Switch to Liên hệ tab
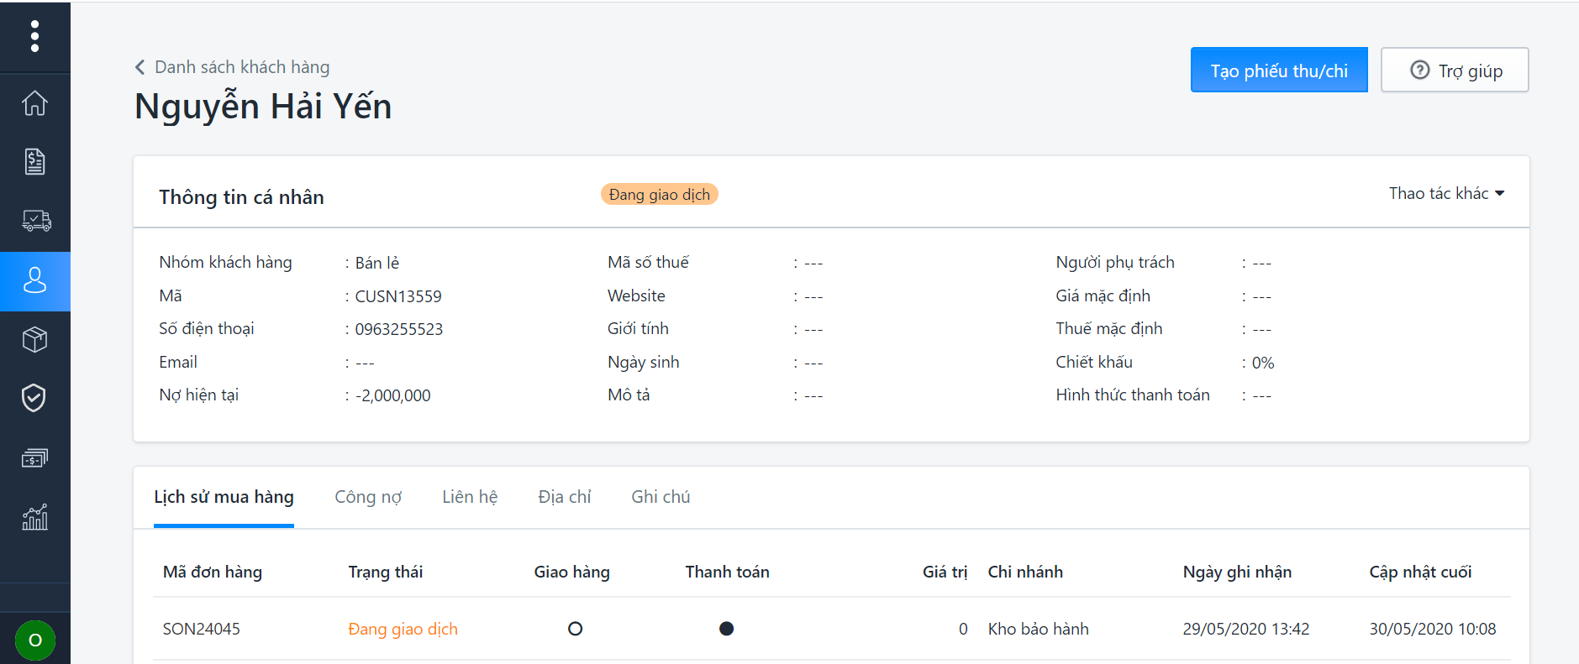The height and width of the screenshot is (664, 1579). [470, 497]
